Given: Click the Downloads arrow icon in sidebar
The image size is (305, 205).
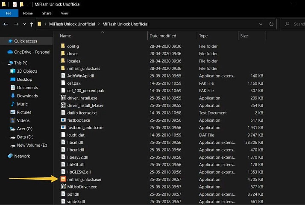Looking at the screenshot, I should pyautogui.click(x=13, y=96).
